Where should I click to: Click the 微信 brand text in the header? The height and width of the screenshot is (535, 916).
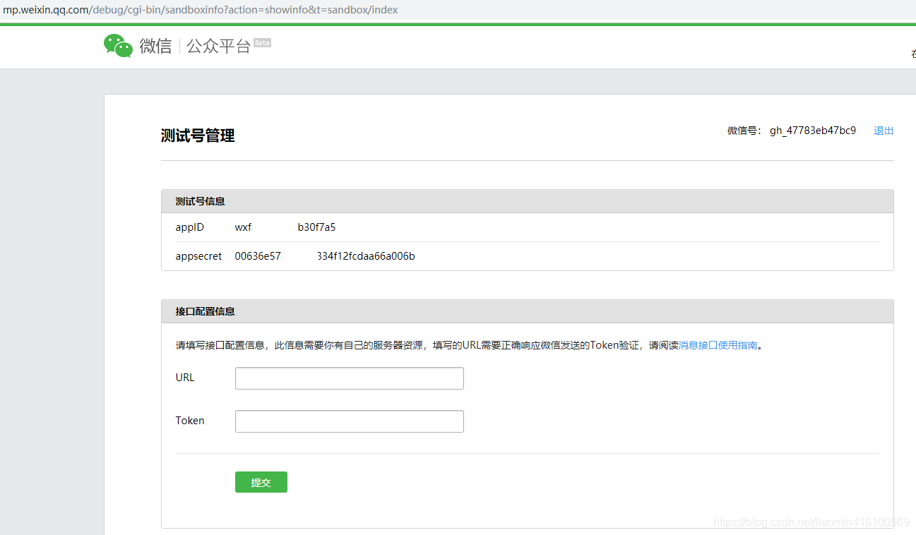click(155, 47)
